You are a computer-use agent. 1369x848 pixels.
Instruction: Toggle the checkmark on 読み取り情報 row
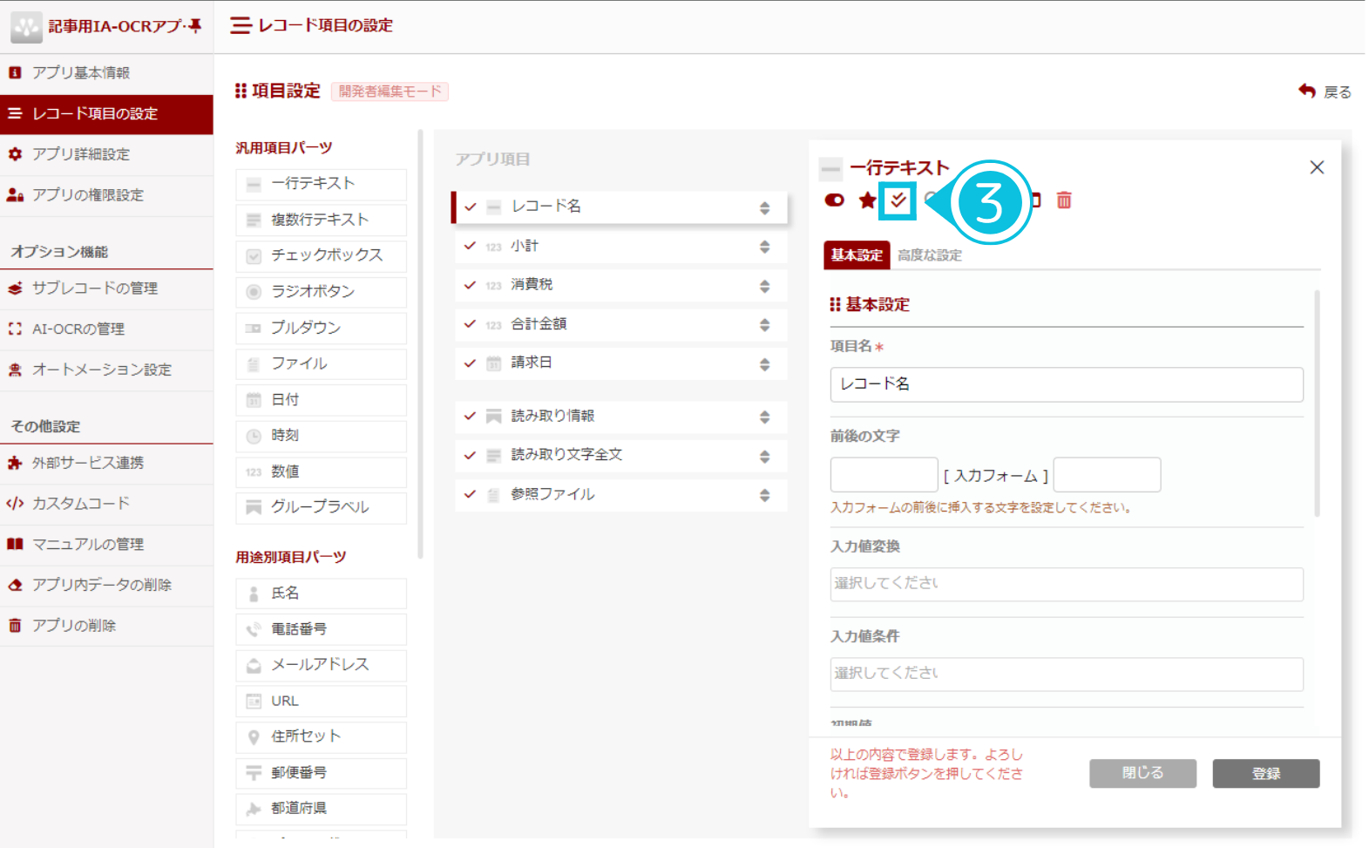pos(471,416)
